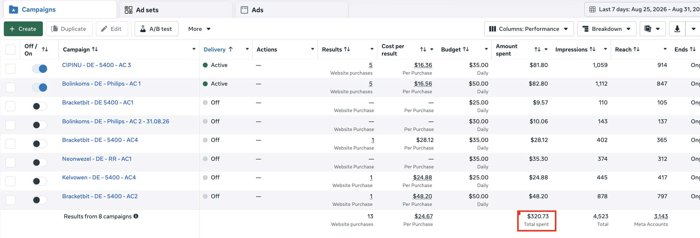Open the Breakdown dropdown
Viewport: 700px width, 238px height.
point(607,29)
